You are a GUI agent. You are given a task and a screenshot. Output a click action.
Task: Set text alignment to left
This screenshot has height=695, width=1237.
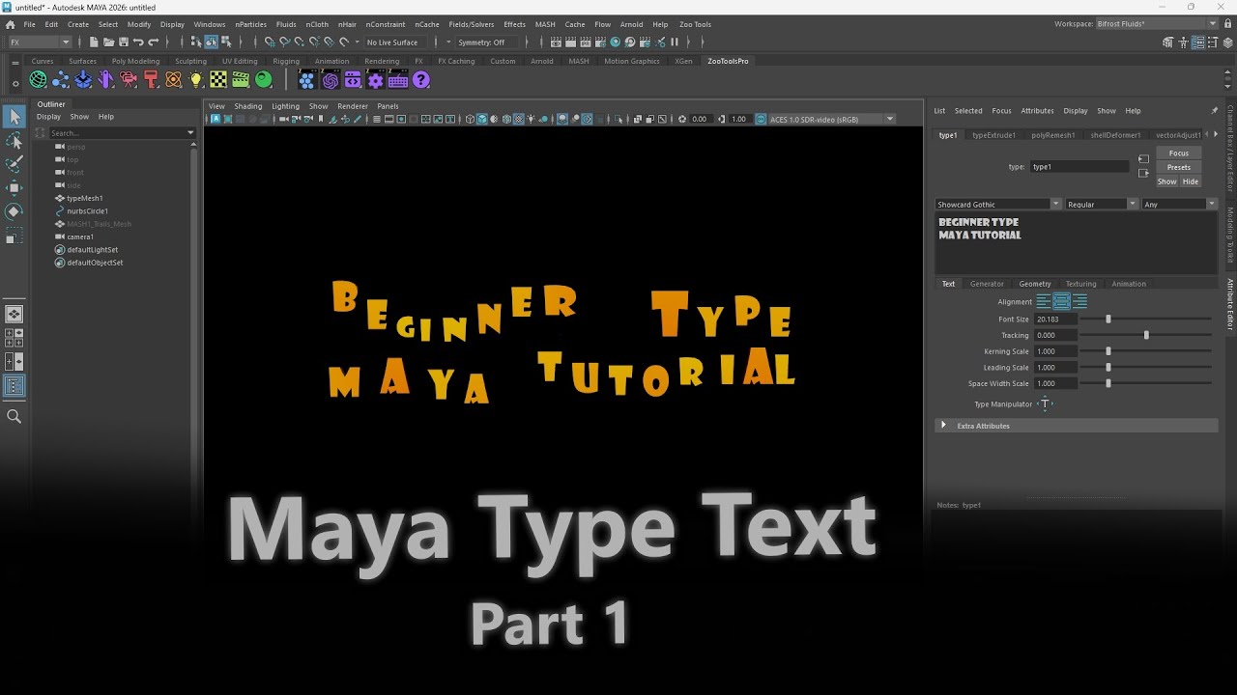coord(1044,302)
